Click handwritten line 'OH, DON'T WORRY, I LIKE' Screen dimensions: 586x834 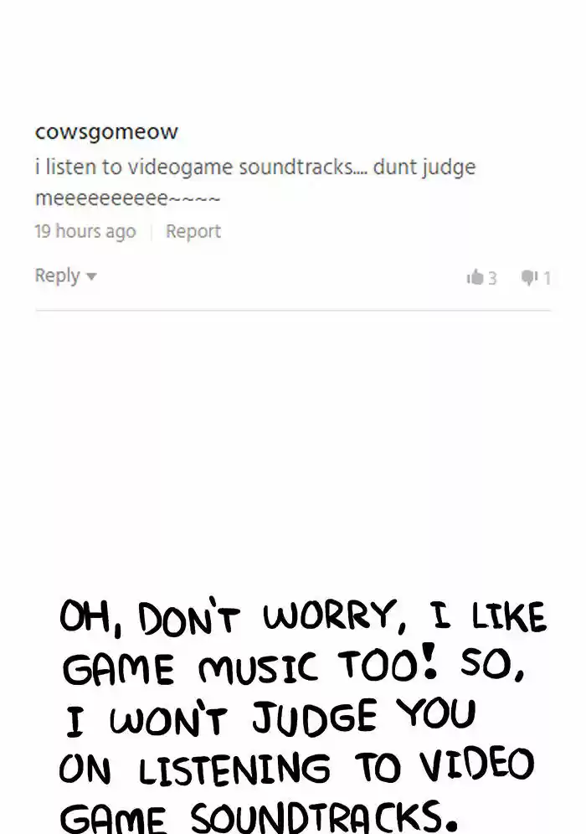[302, 617]
